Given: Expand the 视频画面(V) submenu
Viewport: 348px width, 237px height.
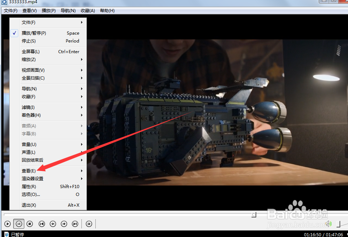Looking at the screenshot, I should coord(48,70).
